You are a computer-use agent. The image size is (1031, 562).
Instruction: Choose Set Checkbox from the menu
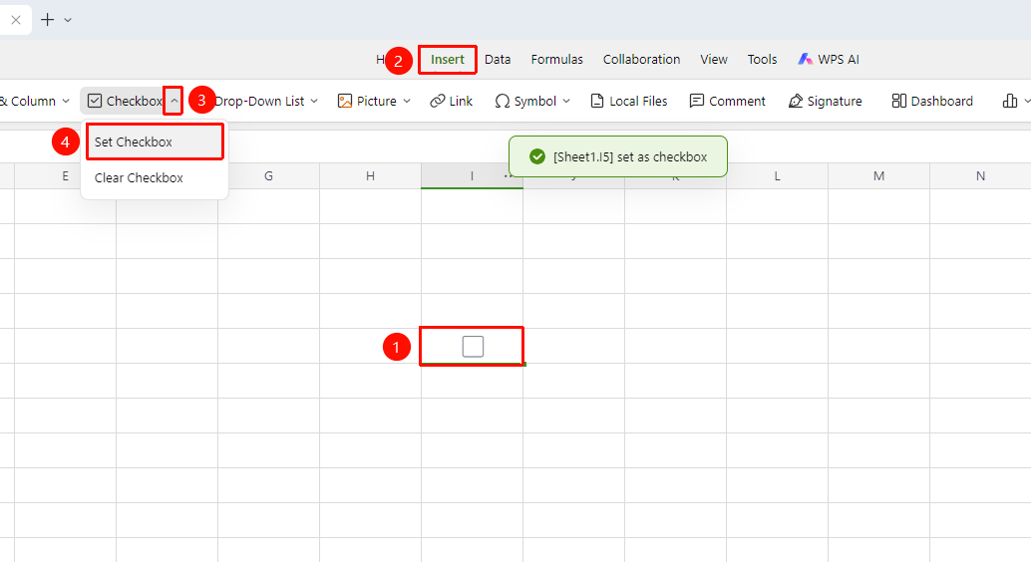pos(155,141)
